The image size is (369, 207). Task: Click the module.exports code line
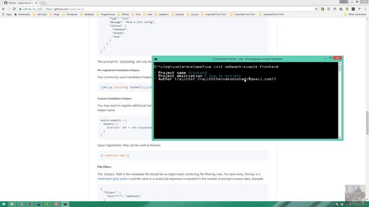tap(114, 120)
